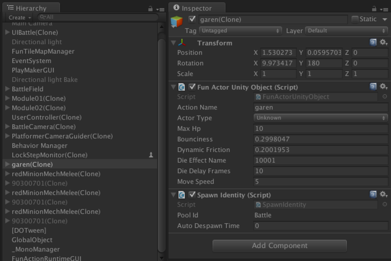
Task: Select PlatformerCameraGuider(Clone) in the Hierarchy
Action: point(62,136)
